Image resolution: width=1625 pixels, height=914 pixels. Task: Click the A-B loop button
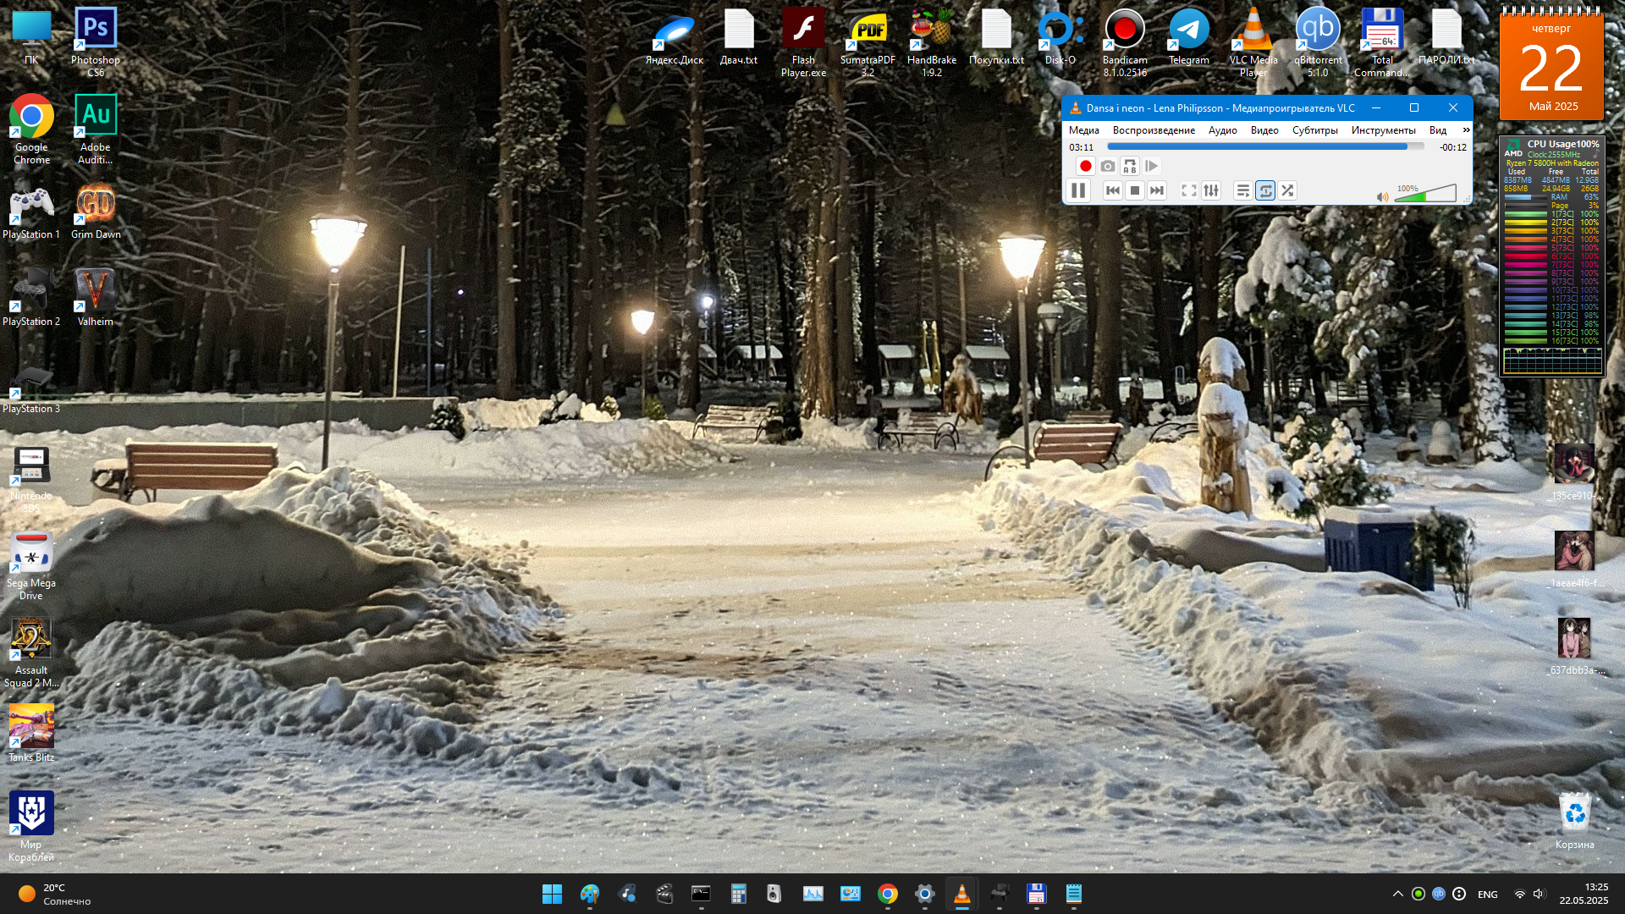click(1130, 167)
